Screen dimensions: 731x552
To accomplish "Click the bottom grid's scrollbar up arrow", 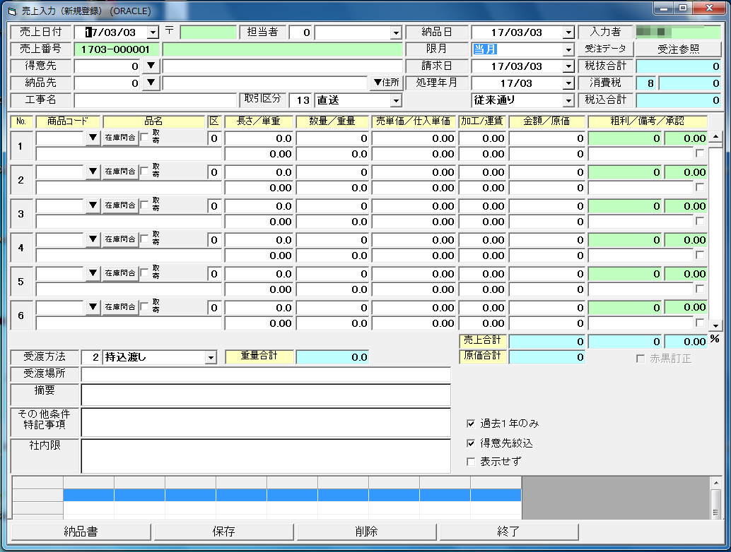I will tap(715, 483).
